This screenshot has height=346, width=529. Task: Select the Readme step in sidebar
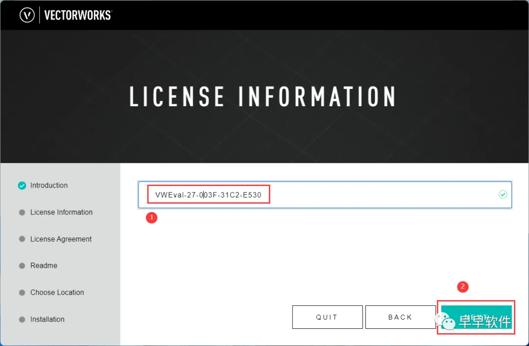tap(44, 266)
